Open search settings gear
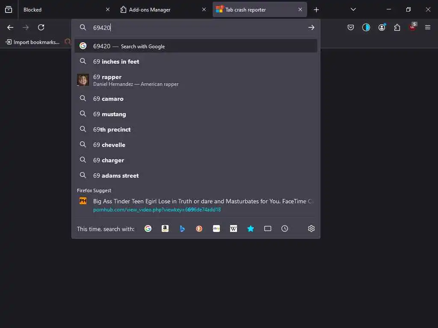This screenshot has width=438, height=328. click(311, 229)
